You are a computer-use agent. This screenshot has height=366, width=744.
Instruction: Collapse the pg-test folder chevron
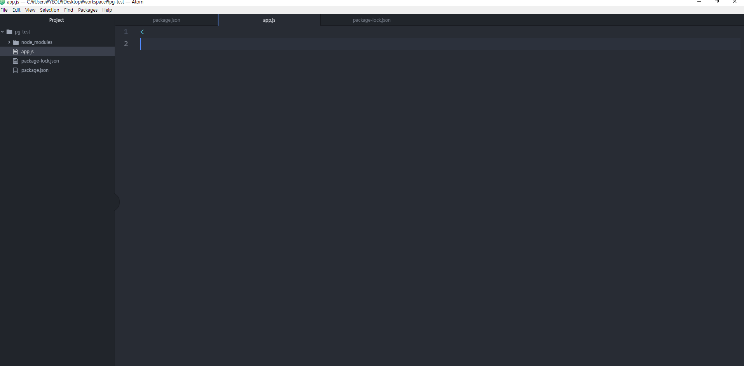(x=3, y=32)
